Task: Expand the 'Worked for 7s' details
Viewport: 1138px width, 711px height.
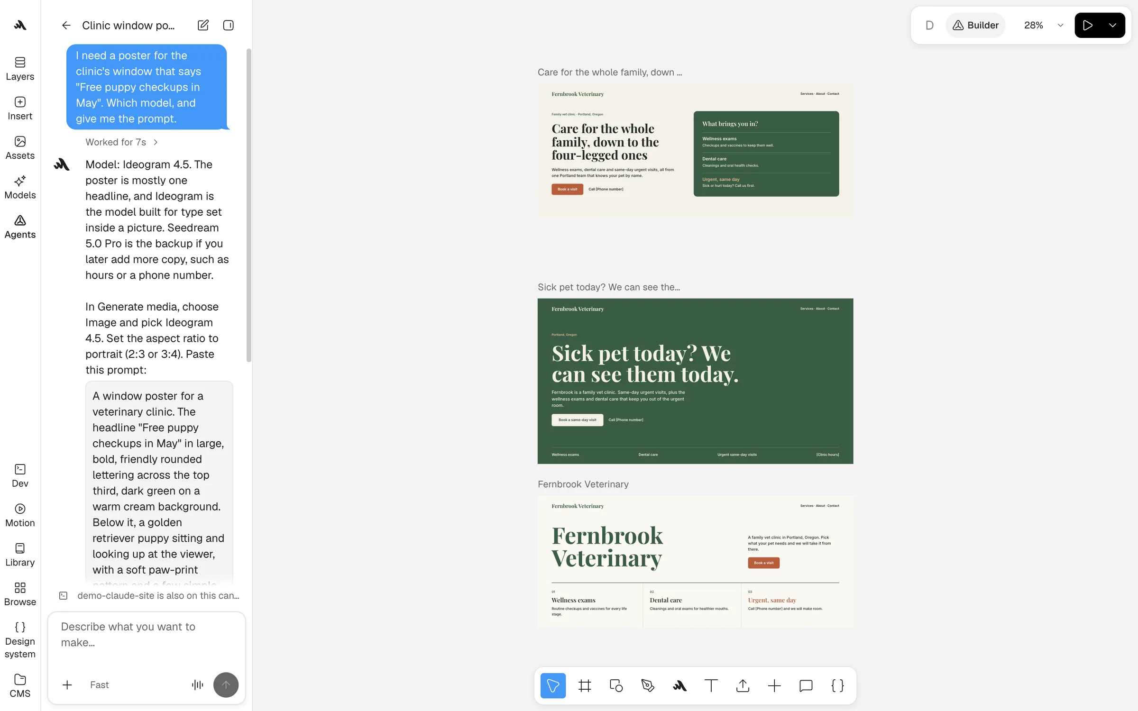Action: point(121,142)
